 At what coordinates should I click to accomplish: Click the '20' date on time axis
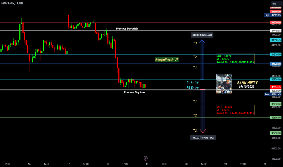[x=186, y=164]
